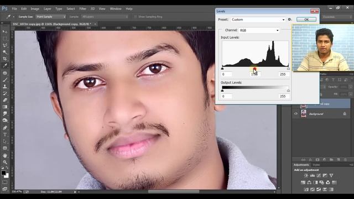
Task: Select the Gradient tool
Action: tap(5, 107)
